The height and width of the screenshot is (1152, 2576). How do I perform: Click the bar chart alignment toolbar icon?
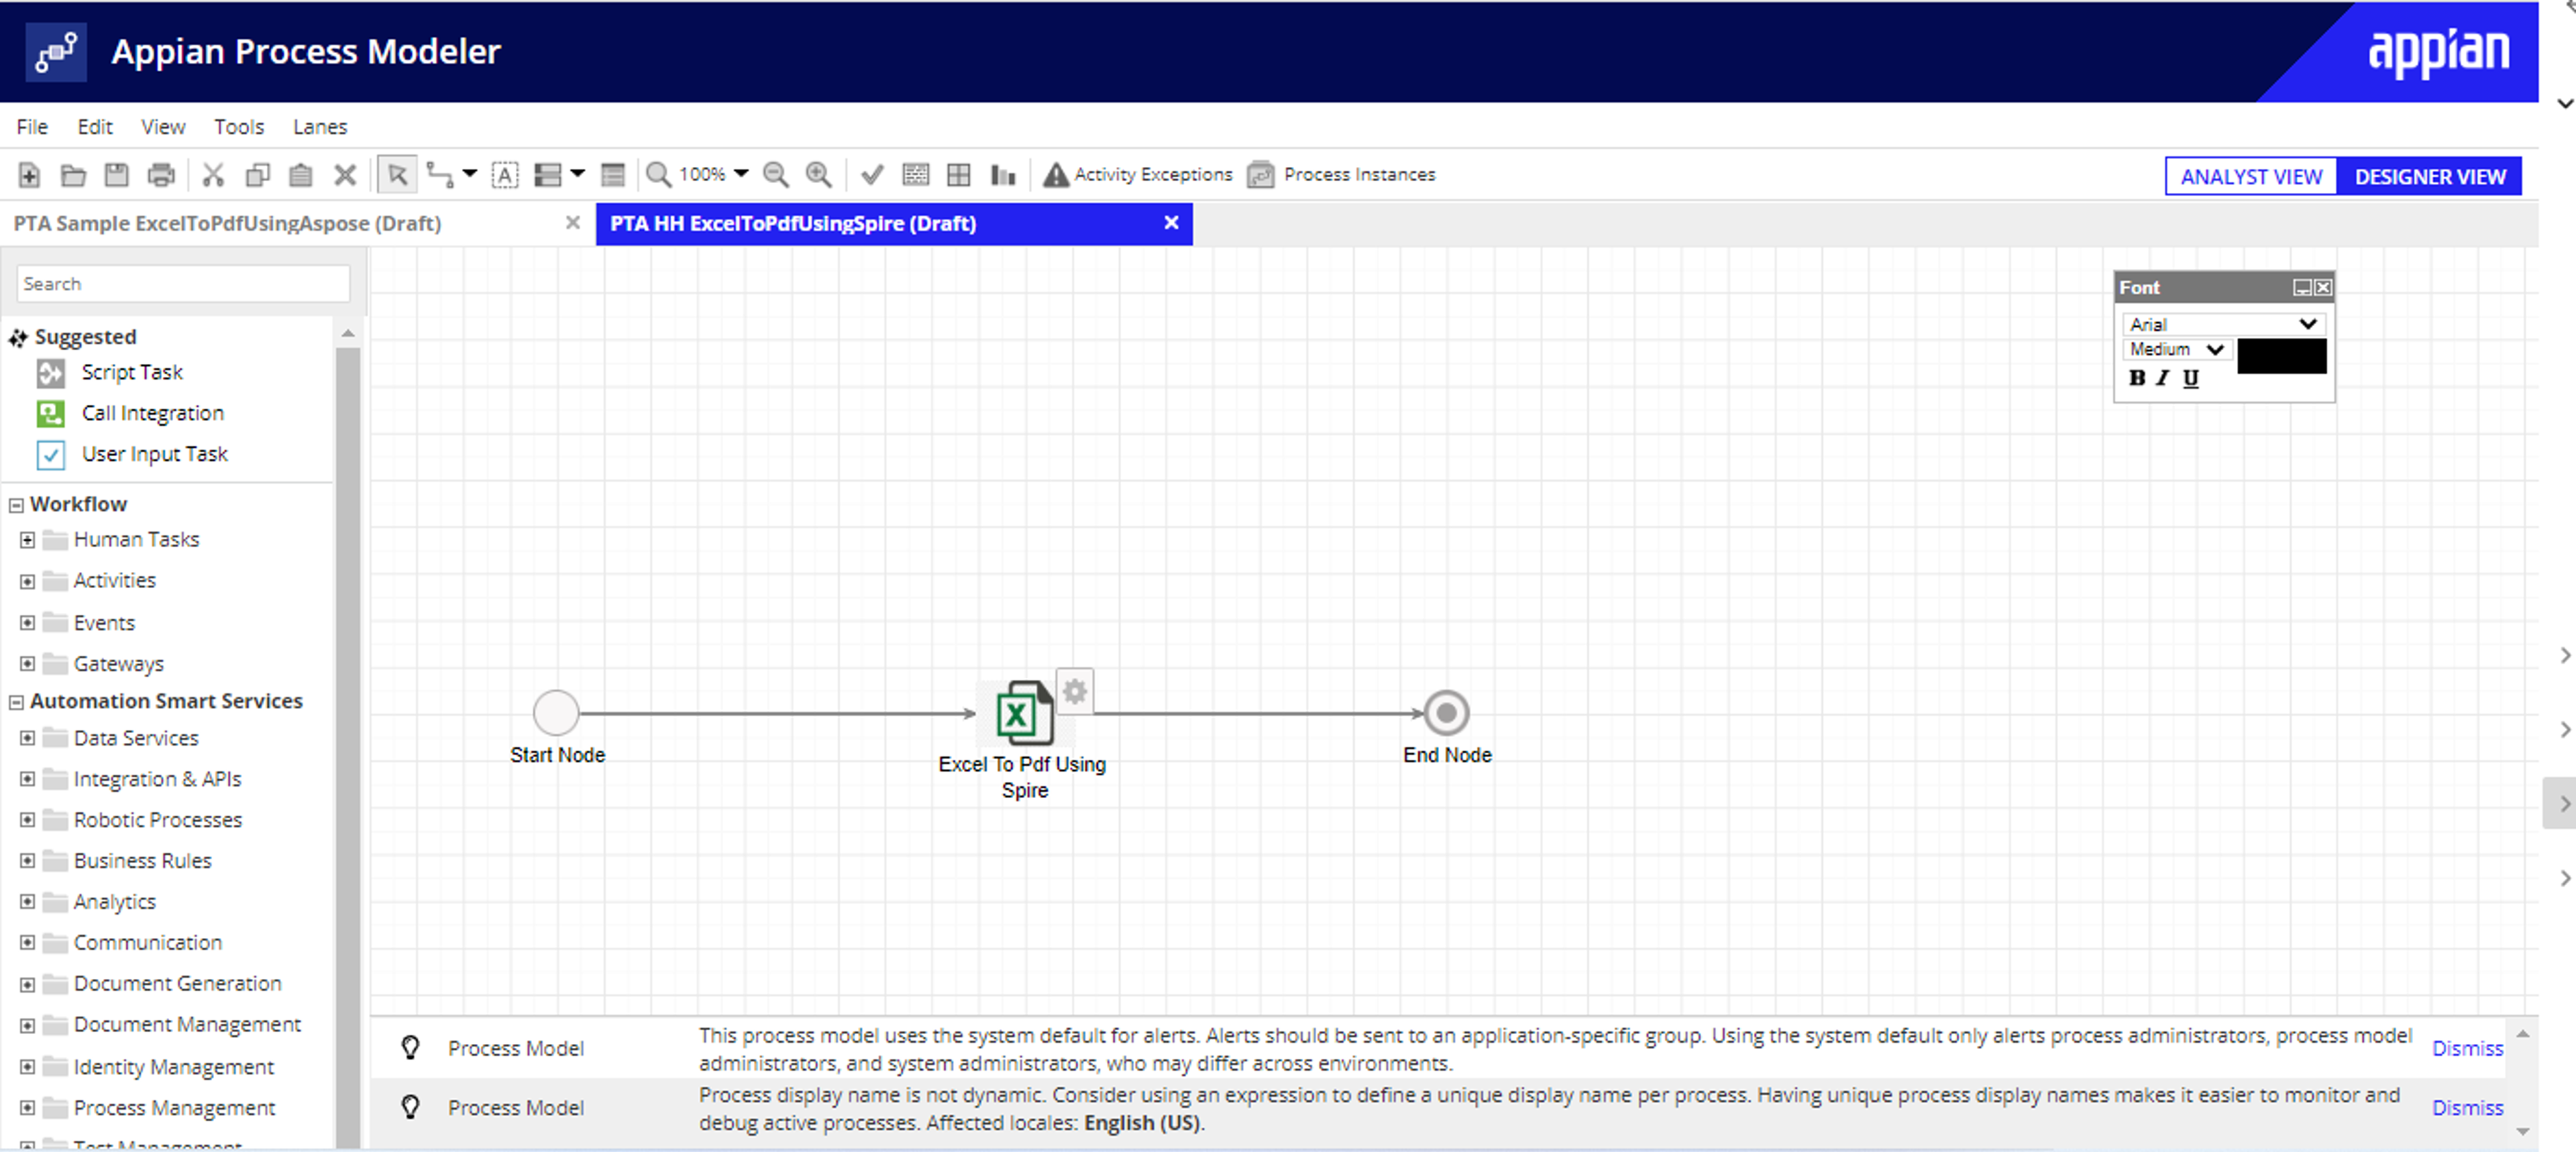point(1003,175)
